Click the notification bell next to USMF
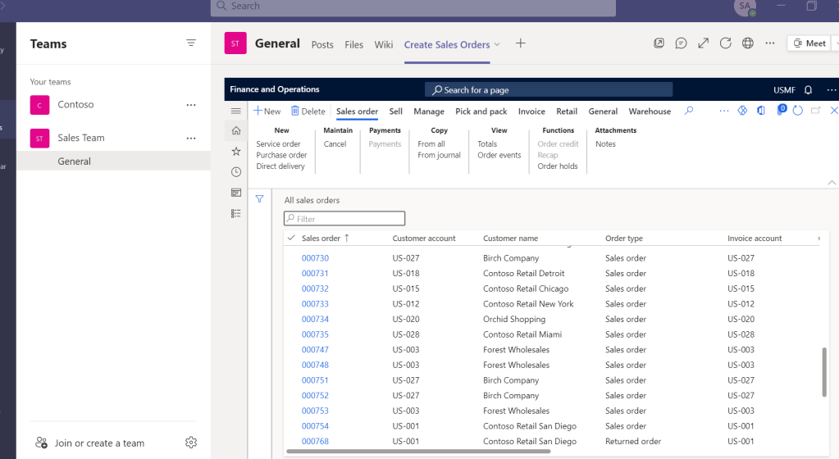Image resolution: width=839 pixels, height=459 pixels. [808, 89]
